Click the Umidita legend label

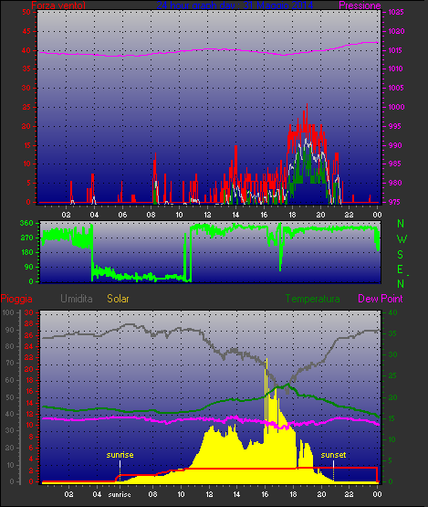[77, 299]
